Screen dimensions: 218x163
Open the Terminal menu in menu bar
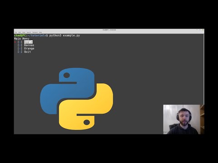coord(35,32)
